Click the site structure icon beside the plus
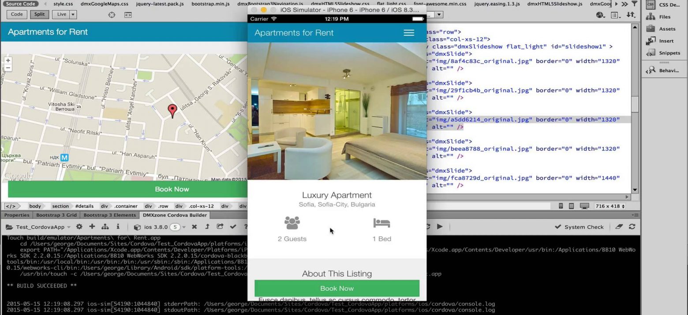The height and width of the screenshot is (315, 688). (x=105, y=227)
